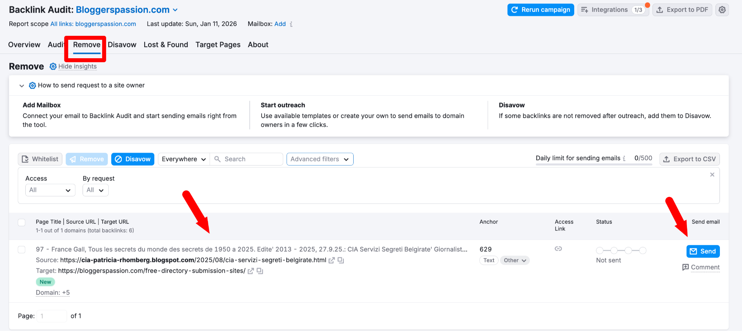742x331 pixels.
Task: Open source URL in new tab icon
Action: (x=332, y=260)
